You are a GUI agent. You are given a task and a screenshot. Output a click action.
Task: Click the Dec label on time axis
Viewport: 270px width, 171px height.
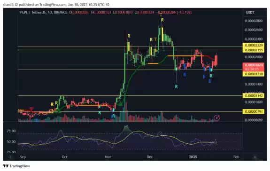150,157
